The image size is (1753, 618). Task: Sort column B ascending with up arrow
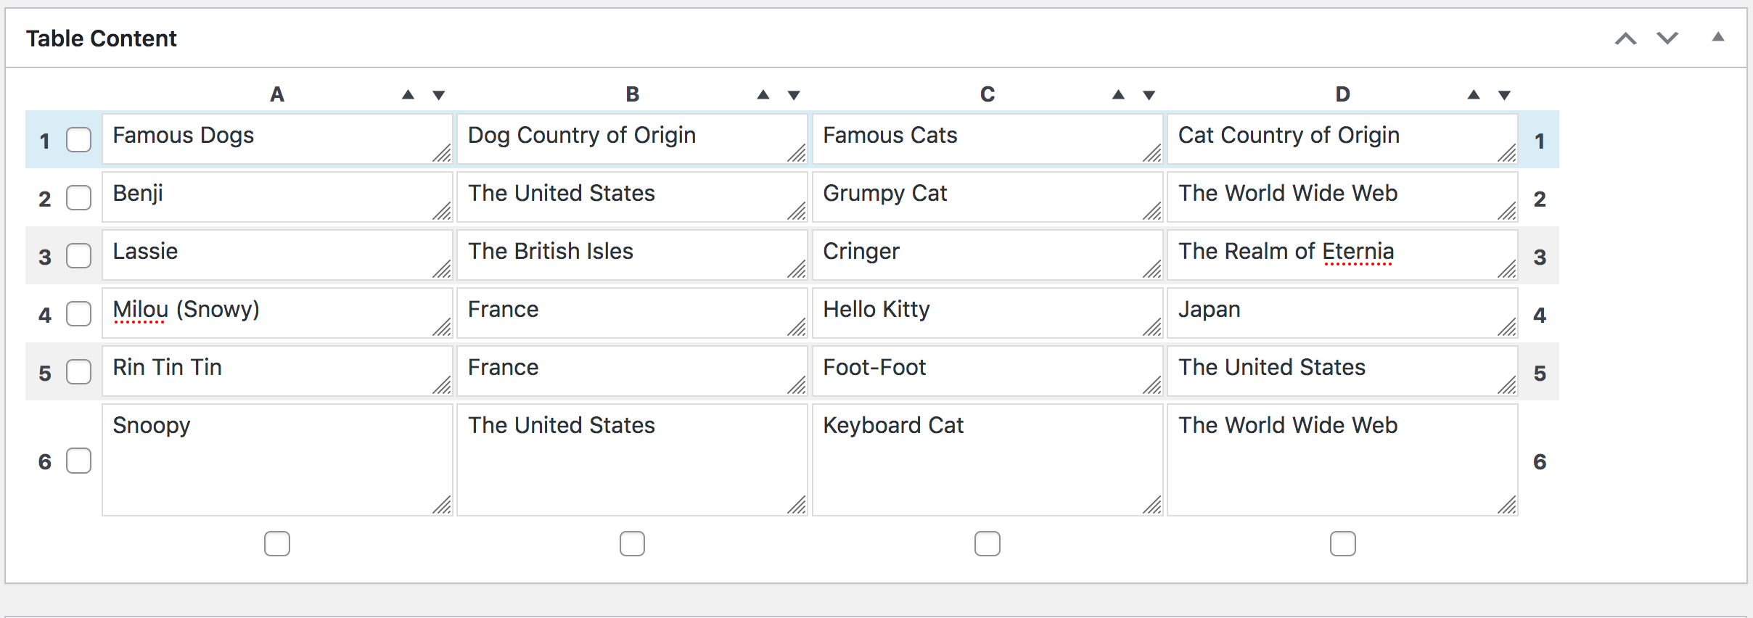[763, 95]
